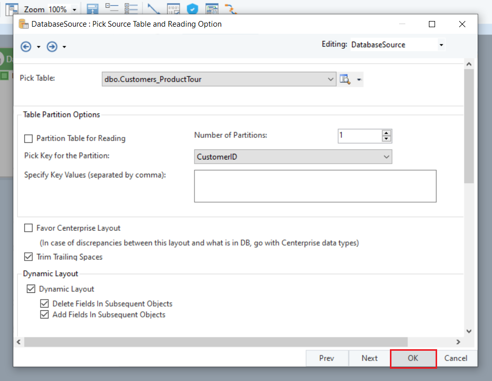Screen dimensions: 492x381
Task: Click the table preview icon beside Pick Table
Action: click(345, 79)
